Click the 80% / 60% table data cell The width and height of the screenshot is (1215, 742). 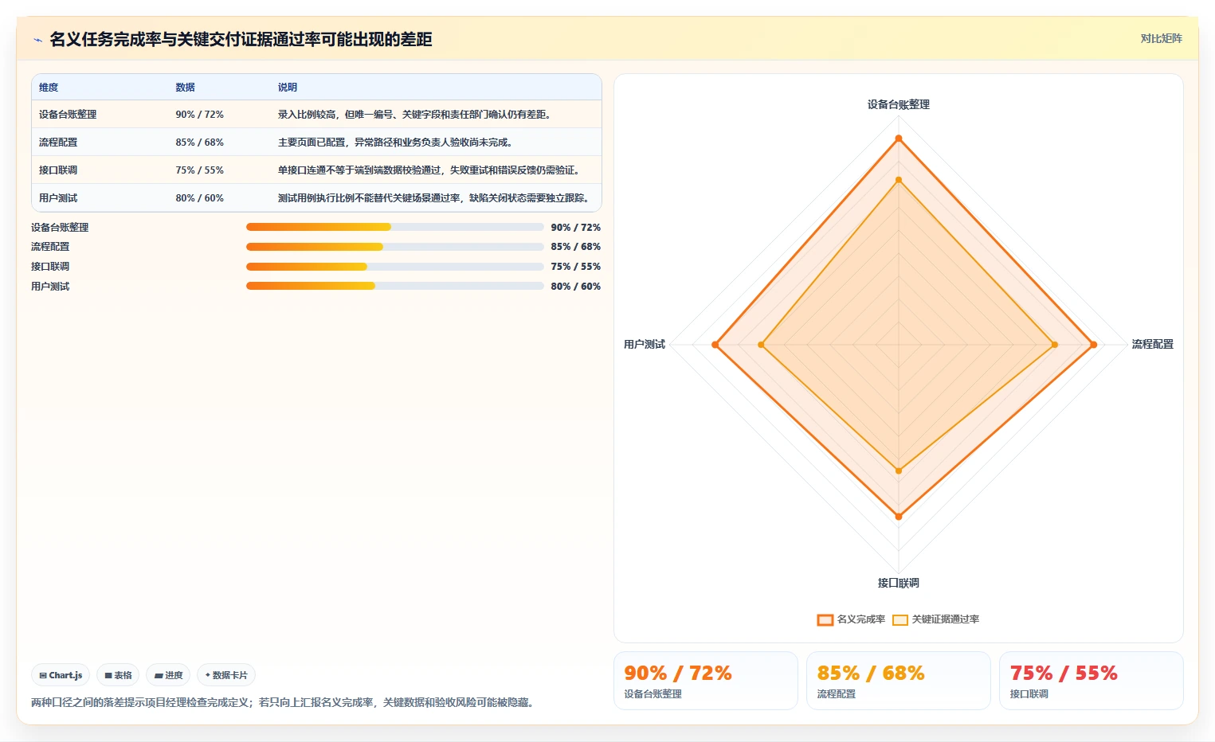pos(200,198)
